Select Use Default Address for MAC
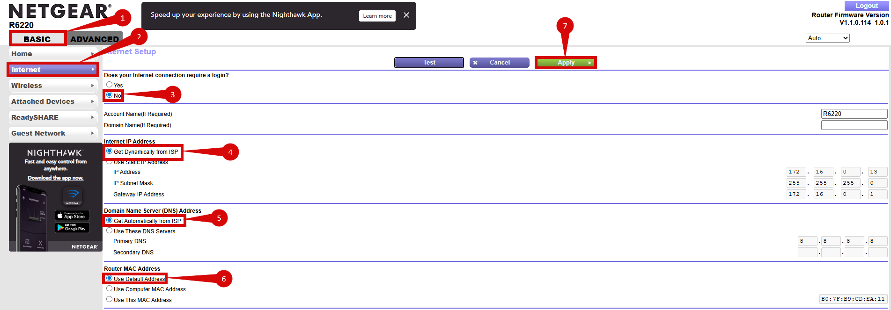The width and height of the screenshot is (891, 310). pos(109,278)
